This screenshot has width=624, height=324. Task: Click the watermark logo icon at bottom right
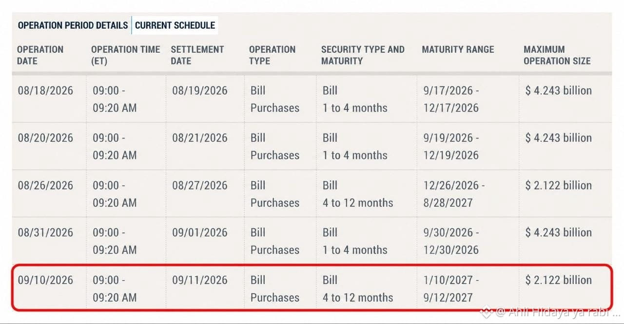click(486, 312)
